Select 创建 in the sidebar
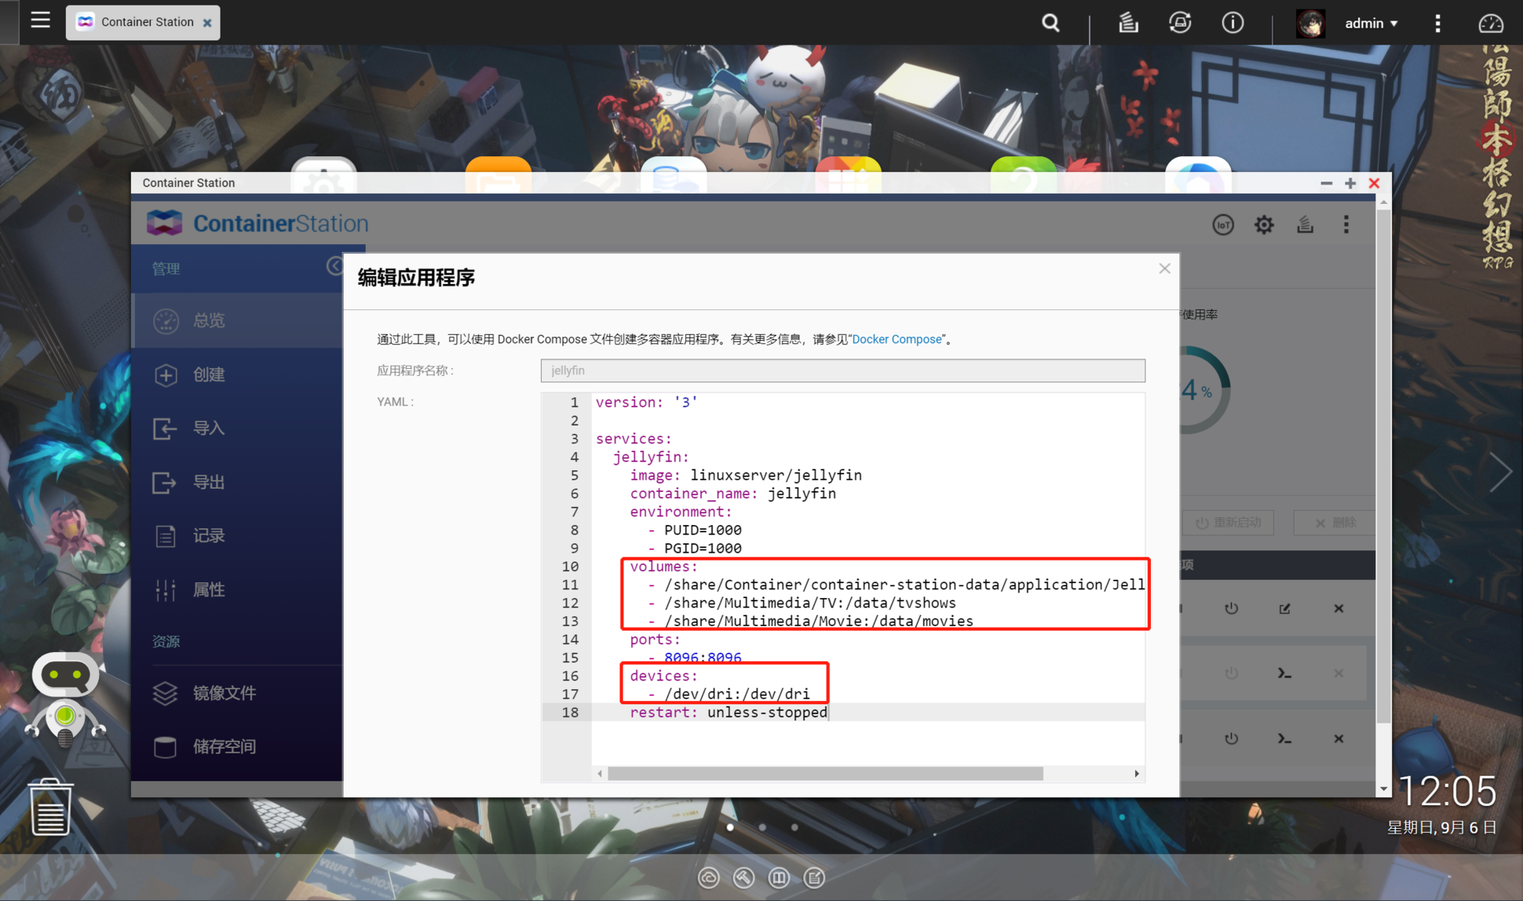Viewport: 1523px width, 901px height. 208,374
